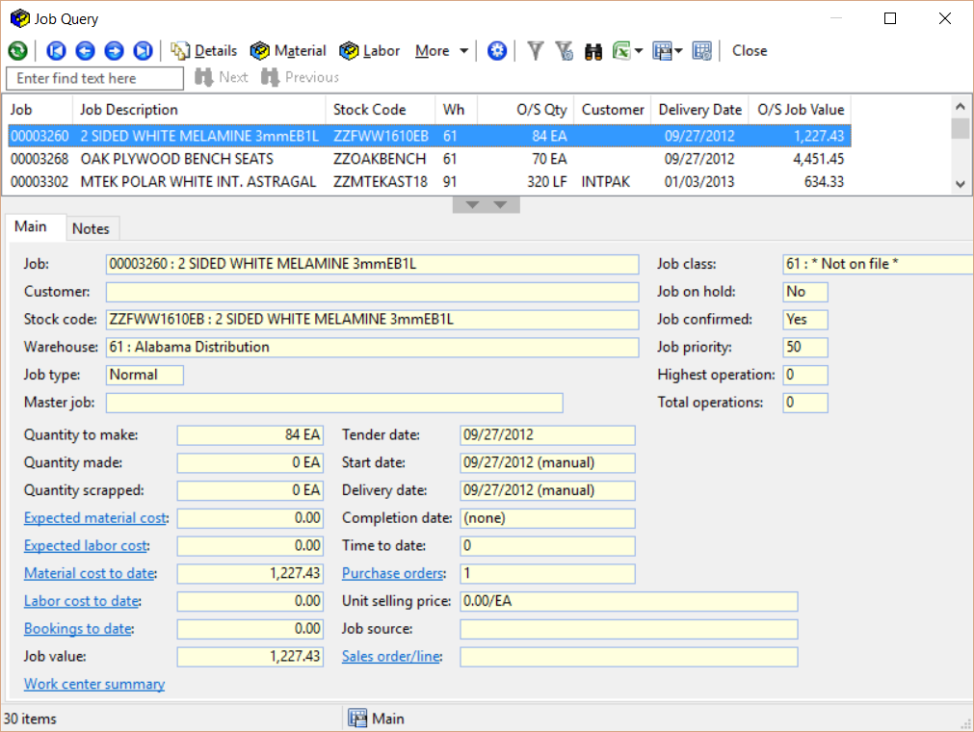Sort by Stock Code column header
This screenshot has width=974, height=732.
pyautogui.click(x=381, y=110)
